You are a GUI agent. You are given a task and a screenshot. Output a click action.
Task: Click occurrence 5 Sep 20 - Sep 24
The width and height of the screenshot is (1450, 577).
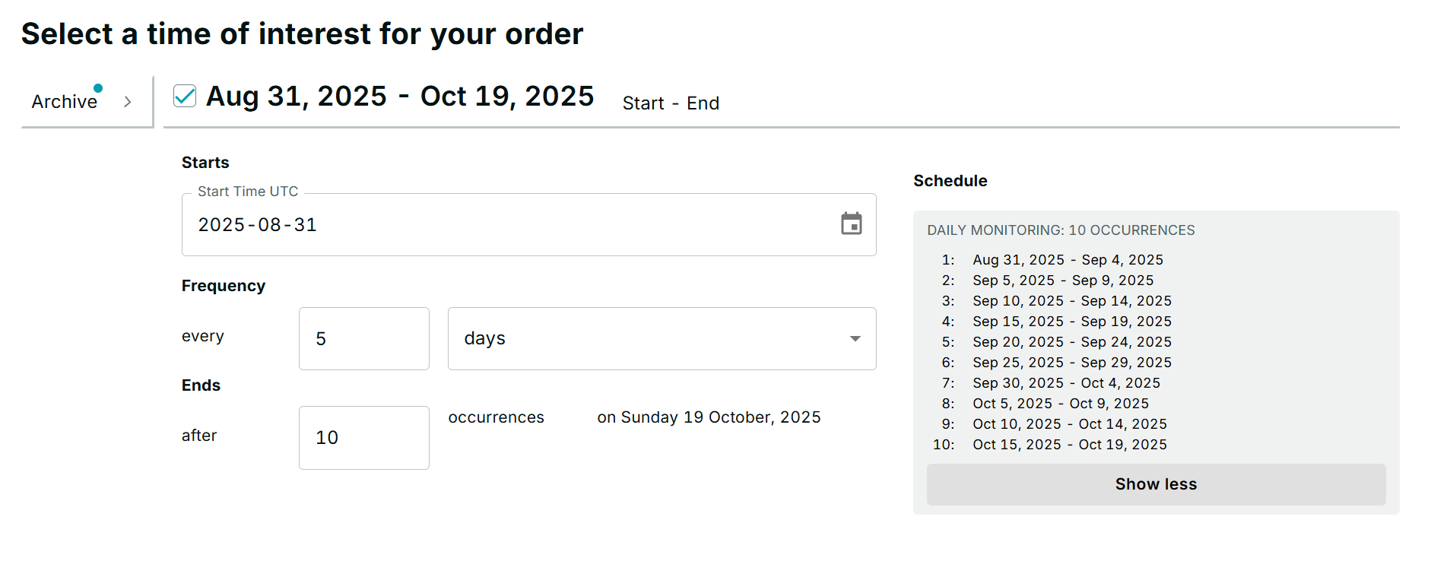coord(1071,342)
